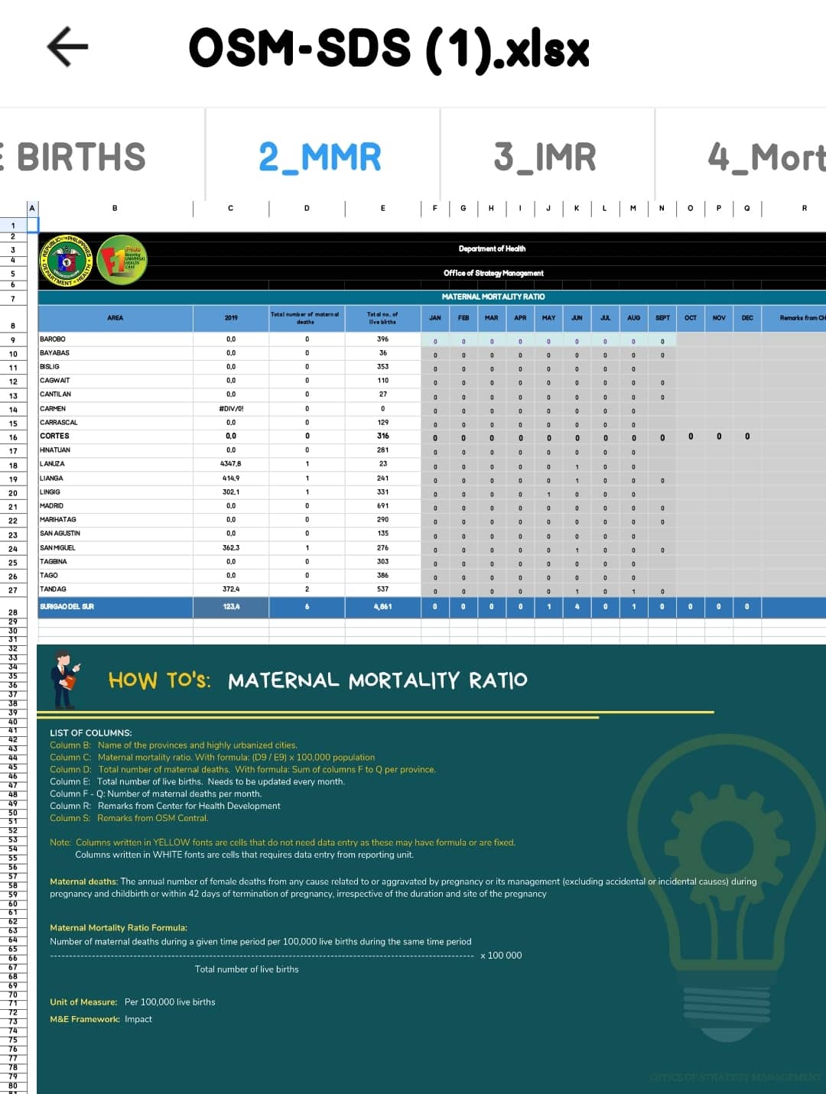The width and height of the screenshot is (826, 1094).
Task: Select the #DIV/0! error cell
Action: (x=231, y=408)
